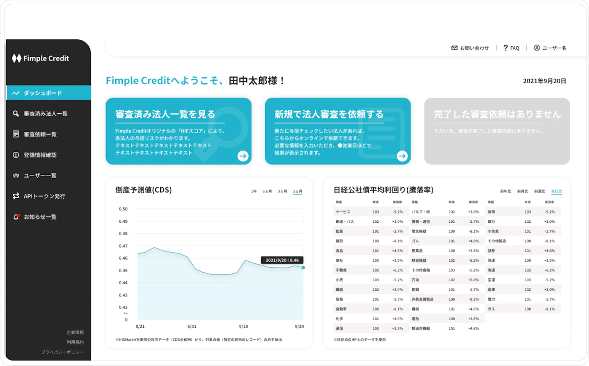
Task: Click the info icon beside 登録情報確認
Action: click(x=16, y=155)
